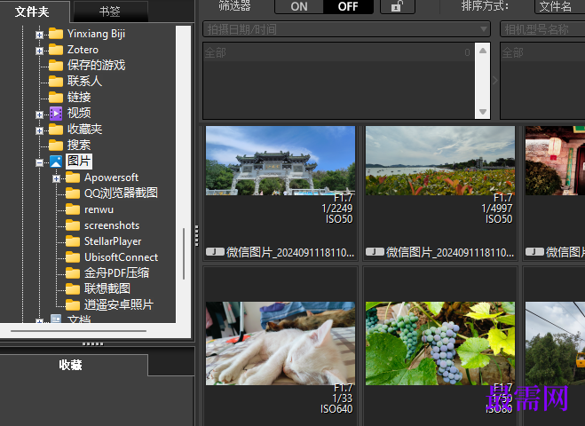Viewport: 585px width, 426px height.
Task: Click the folder tree horizontal scrollbar
Action: 78,331
